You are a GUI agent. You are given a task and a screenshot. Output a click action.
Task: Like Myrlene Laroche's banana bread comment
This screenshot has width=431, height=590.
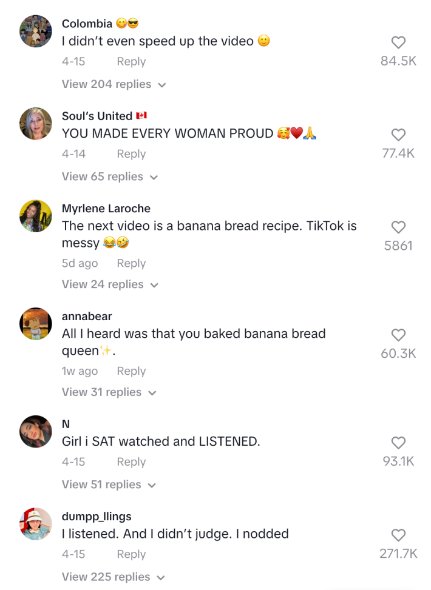tap(398, 227)
